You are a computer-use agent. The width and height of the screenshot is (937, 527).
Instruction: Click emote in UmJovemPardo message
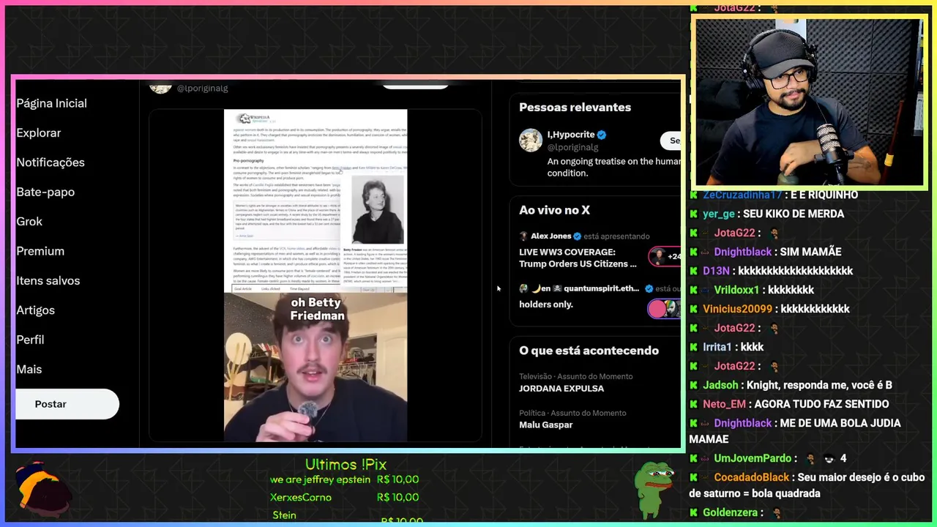(810, 458)
